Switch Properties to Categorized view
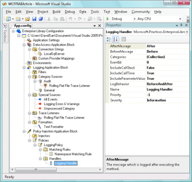 [108, 39]
